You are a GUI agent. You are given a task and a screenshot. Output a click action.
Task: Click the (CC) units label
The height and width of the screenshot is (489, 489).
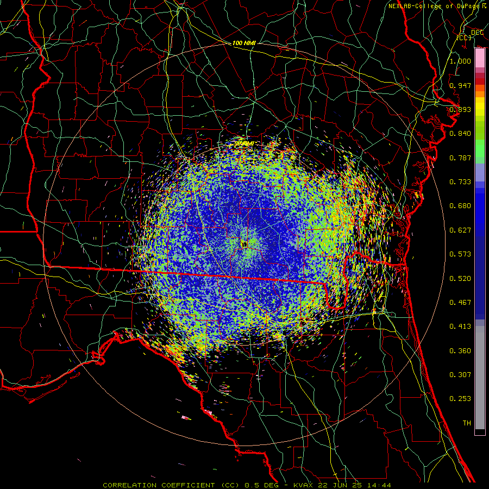464,37
